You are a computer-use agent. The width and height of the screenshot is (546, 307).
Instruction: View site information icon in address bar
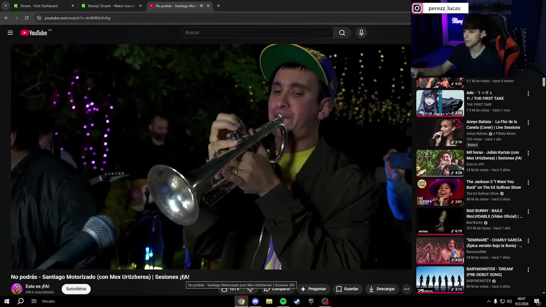click(x=38, y=18)
